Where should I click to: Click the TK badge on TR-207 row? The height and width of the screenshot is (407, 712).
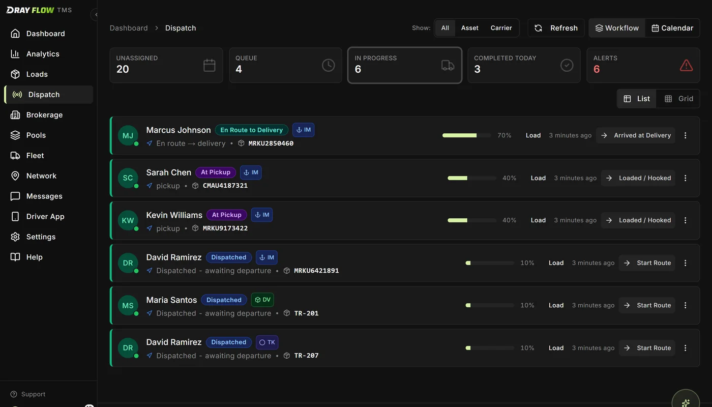click(267, 342)
